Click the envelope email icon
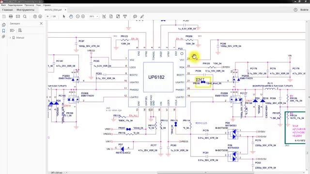The width and height of the screenshot is (310, 174). click(x=18, y=16)
